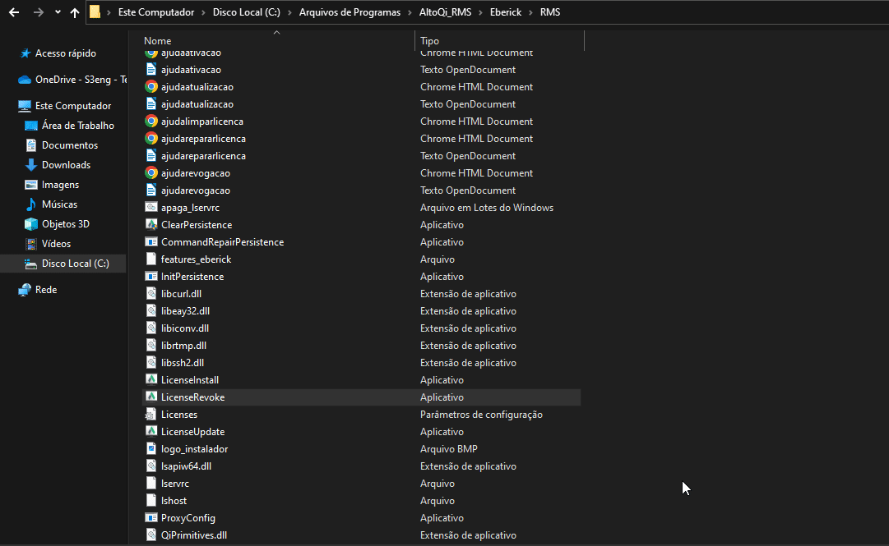Select lsapiw64.dll file name
The image size is (889, 546).
186,466
